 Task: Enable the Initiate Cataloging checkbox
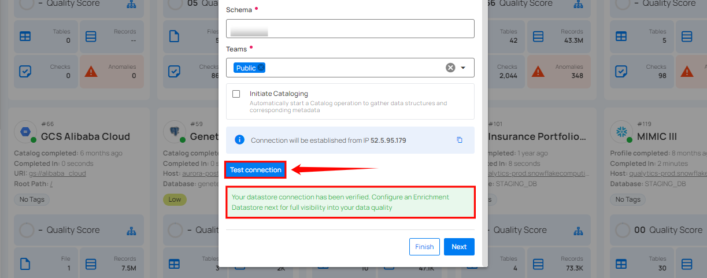[236, 94]
